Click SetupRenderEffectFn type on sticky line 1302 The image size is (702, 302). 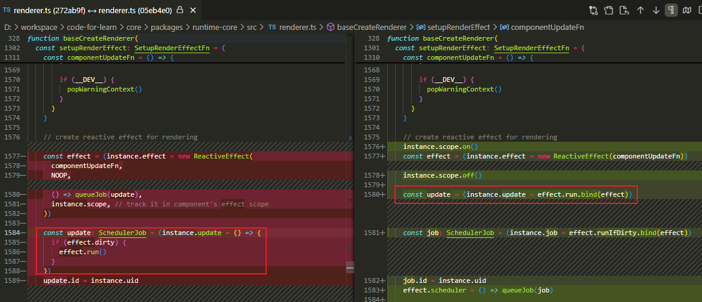(x=172, y=48)
